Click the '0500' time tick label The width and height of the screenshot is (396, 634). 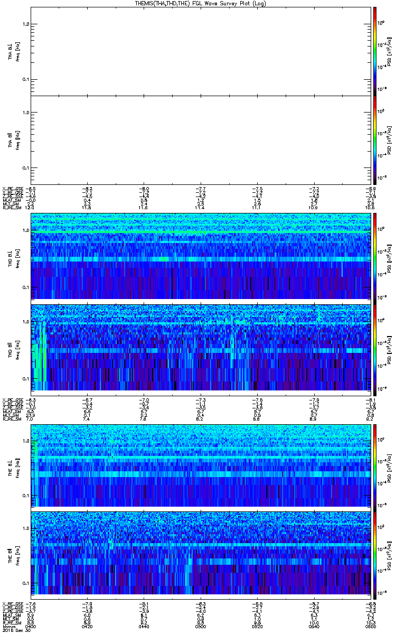point(200,627)
